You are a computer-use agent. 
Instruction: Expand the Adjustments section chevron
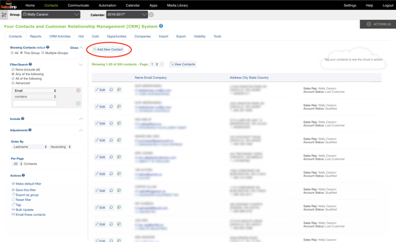tap(81, 130)
